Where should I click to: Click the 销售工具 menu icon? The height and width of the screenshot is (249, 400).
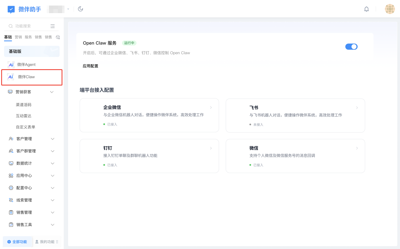pos(11,225)
